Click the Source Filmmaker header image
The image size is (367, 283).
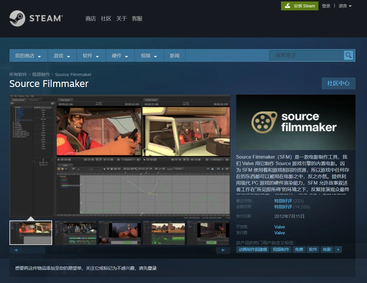tap(296, 122)
